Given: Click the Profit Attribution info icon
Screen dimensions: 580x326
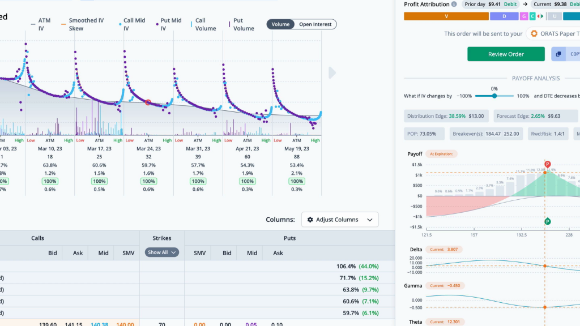Looking at the screenshot, I should click(x=454, y=5).
